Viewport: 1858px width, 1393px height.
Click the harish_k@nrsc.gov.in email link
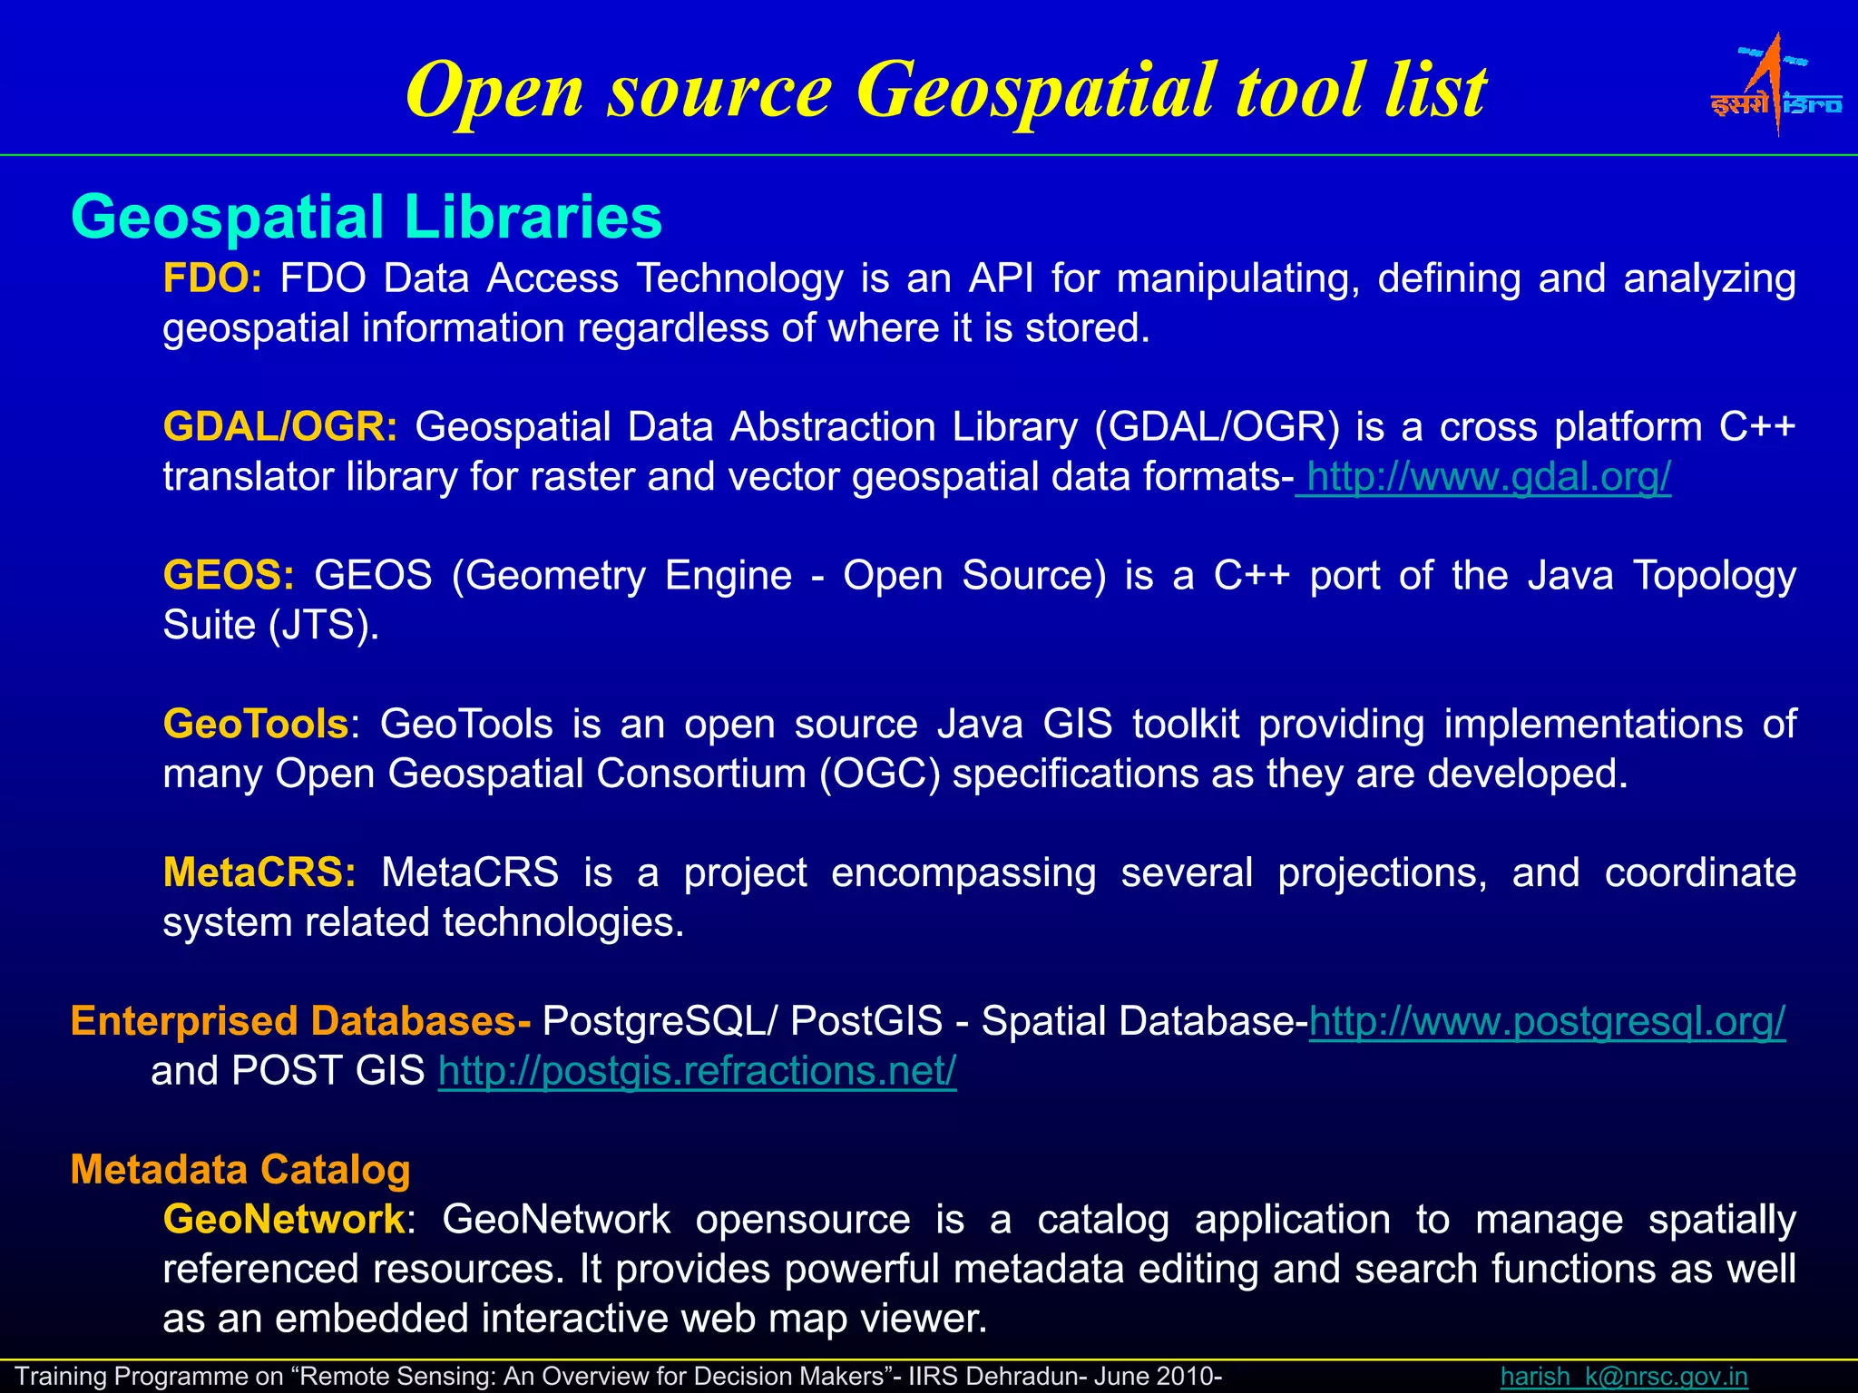tap(1623, 1376)
